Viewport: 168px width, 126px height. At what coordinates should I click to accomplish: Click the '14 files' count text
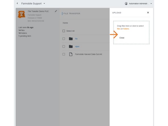[x=22, y=30]
